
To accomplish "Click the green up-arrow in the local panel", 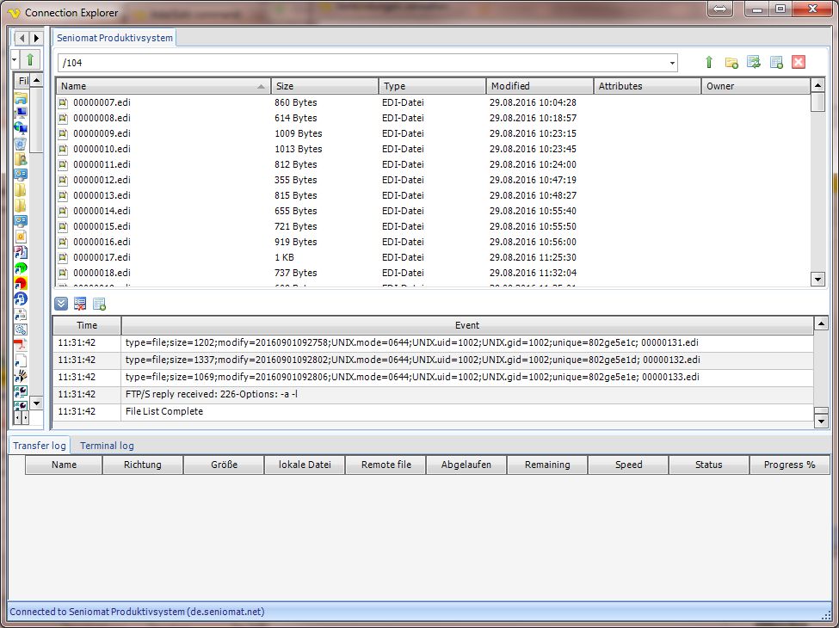I will click(x=30, y=59).
